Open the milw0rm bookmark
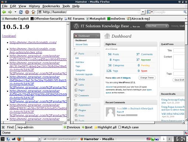 (116, 19)
